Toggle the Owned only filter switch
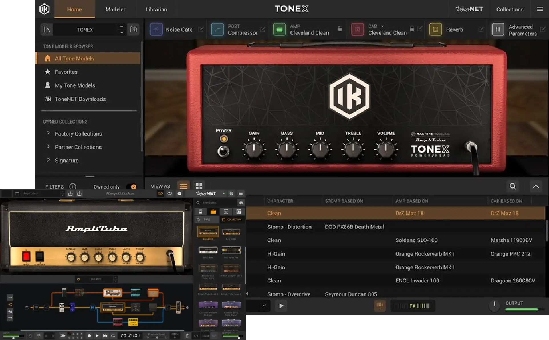 tap(132, 187)
